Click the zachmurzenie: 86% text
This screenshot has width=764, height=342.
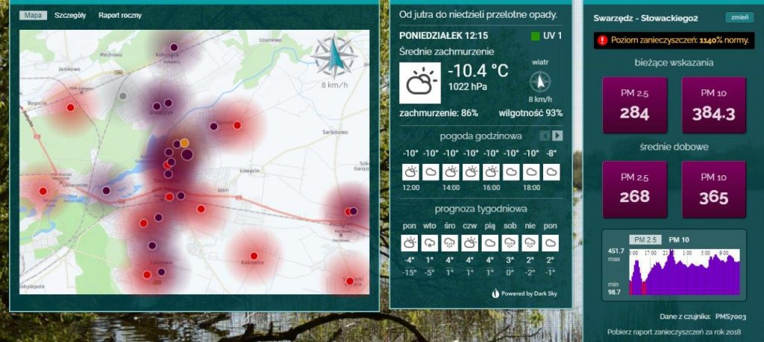[x=439, y=113]
